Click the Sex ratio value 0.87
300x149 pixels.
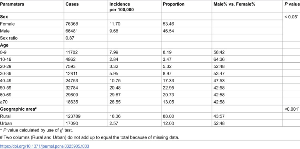(70, 38)
